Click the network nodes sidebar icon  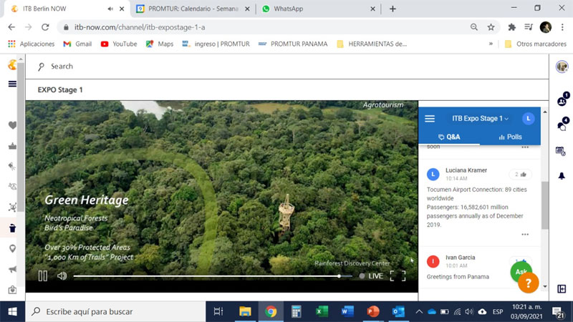[x=12, y=208]
